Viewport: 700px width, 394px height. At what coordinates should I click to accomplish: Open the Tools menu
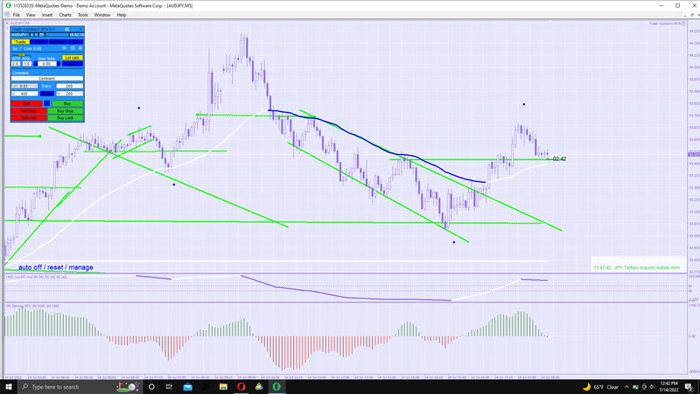82,15
